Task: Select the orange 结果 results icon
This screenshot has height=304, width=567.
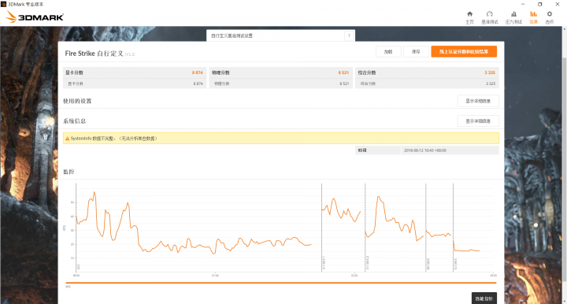Action: coord(533,17)
